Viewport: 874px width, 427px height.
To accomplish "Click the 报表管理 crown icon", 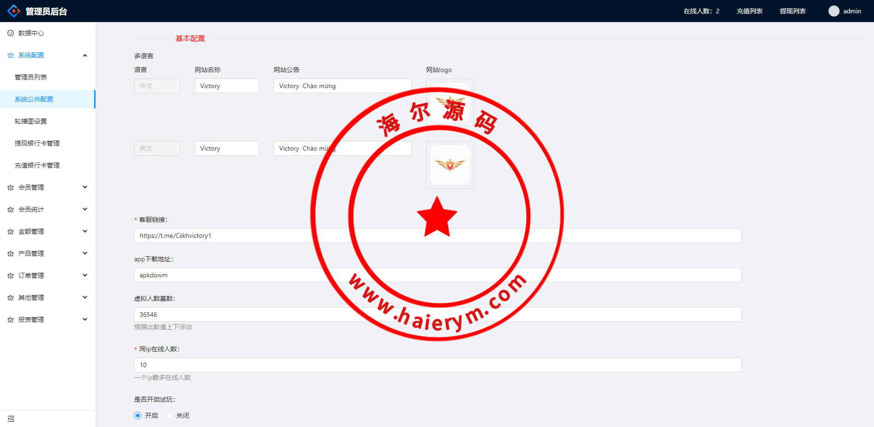I will point(11,320).
